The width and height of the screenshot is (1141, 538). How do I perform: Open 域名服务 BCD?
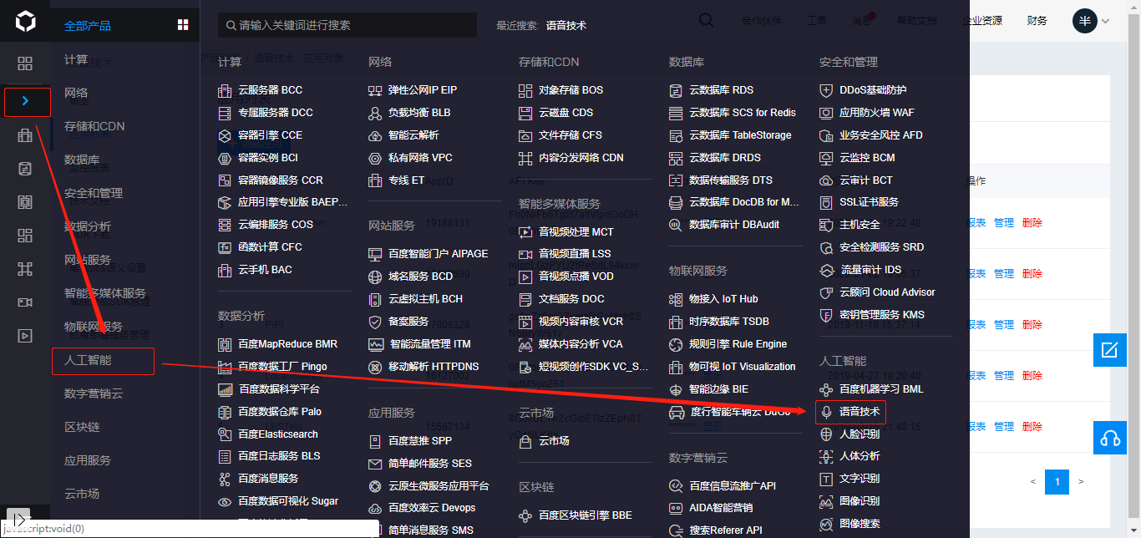click(410, 276)
